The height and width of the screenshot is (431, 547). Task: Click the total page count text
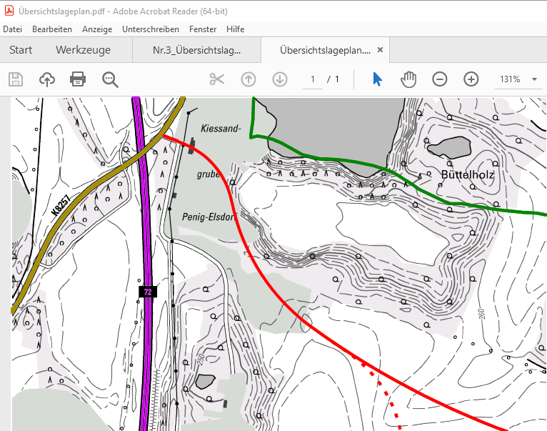[337, 79]
